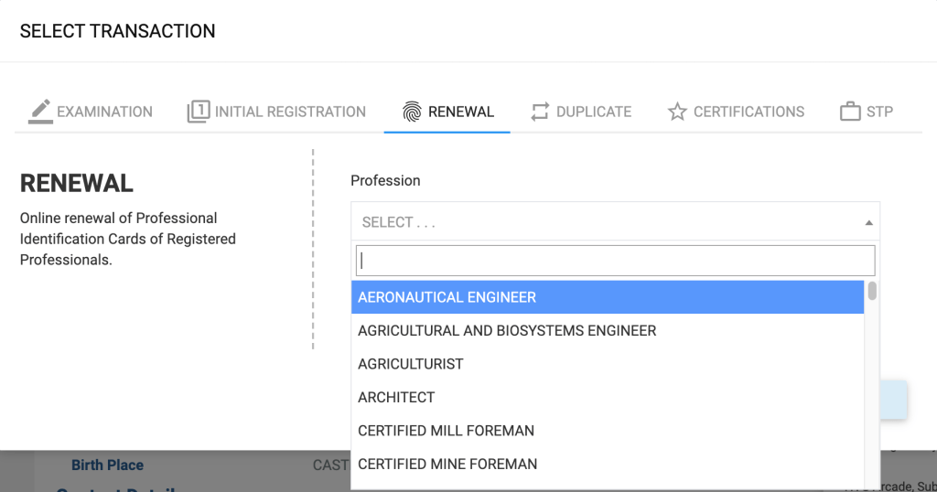Open the STP tab
This screenshot has height=492, width=937.
coord(879,112)
